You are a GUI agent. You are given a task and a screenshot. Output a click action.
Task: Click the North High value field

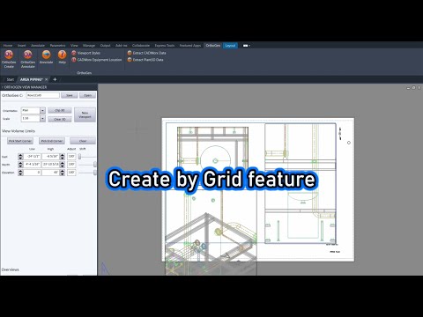[x=50, y=165]
